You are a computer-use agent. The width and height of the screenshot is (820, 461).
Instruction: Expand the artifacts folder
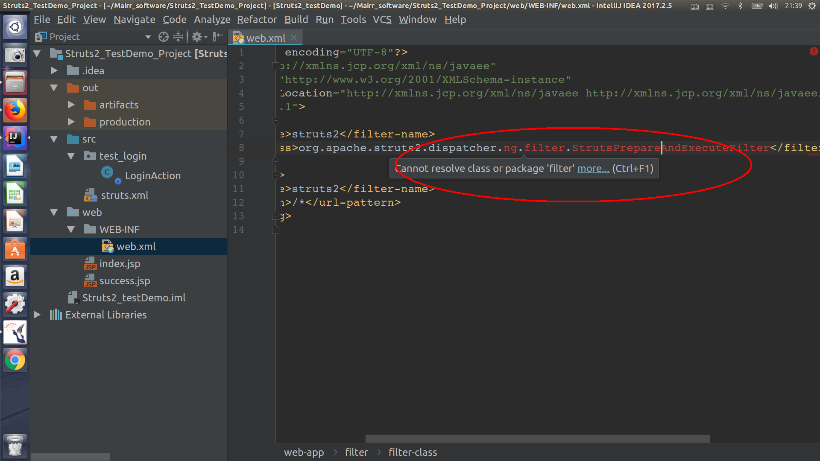click(71, 105)
